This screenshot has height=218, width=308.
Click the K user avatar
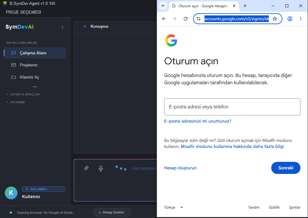coord(11,193)
